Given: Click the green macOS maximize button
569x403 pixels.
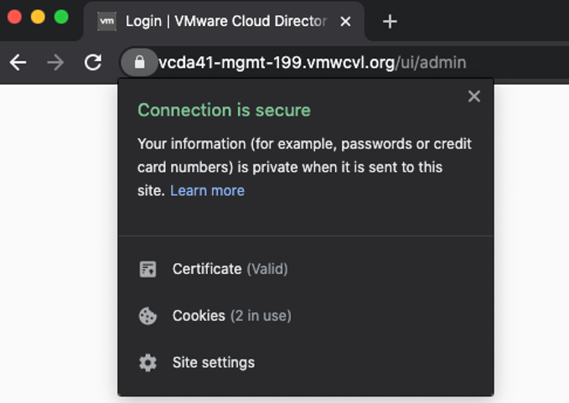Looking at the screenshot, I should pos(61,17).
